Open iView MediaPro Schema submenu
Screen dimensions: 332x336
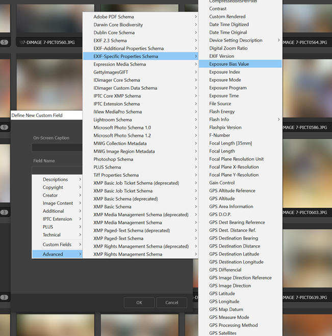tap(140, 112)
